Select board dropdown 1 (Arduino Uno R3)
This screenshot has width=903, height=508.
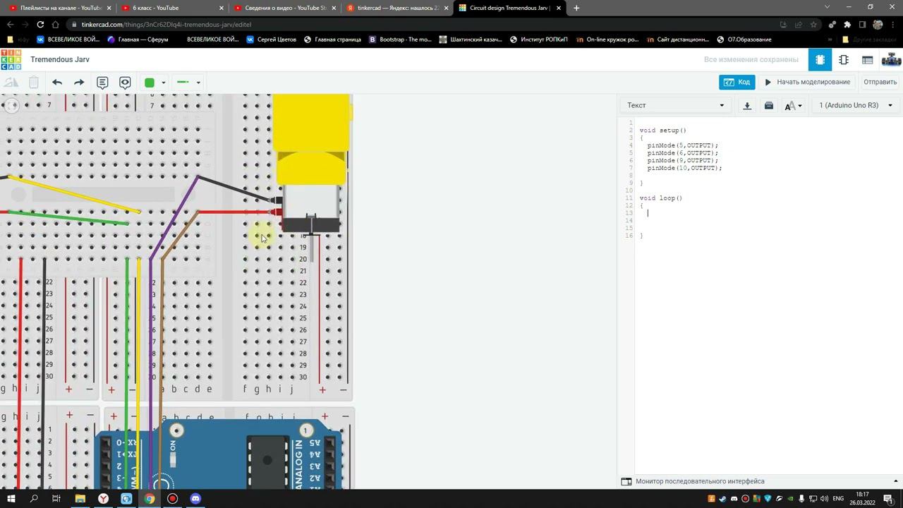856,105
